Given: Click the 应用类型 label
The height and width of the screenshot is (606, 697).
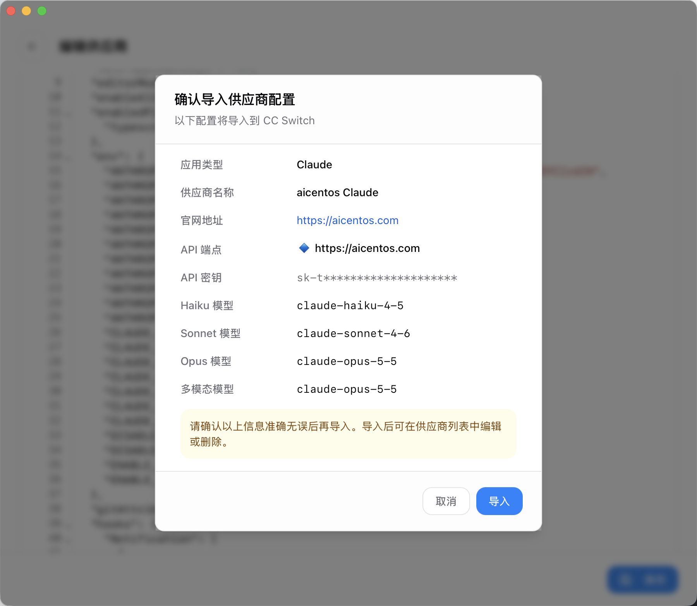Looking at the screenshot, I should pos(202,164).
